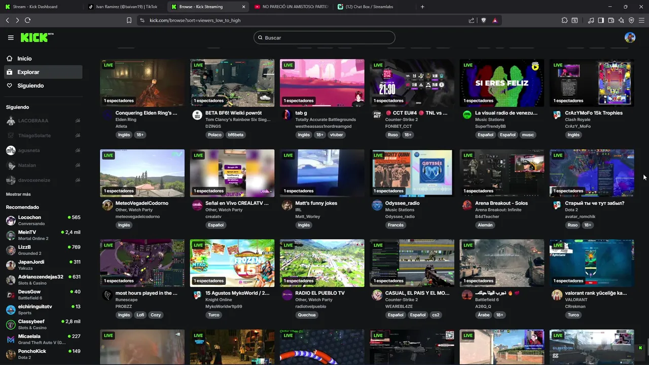649x365 pixels.
Task: Click the Quechua tag
Action: (x=307, y=315)
